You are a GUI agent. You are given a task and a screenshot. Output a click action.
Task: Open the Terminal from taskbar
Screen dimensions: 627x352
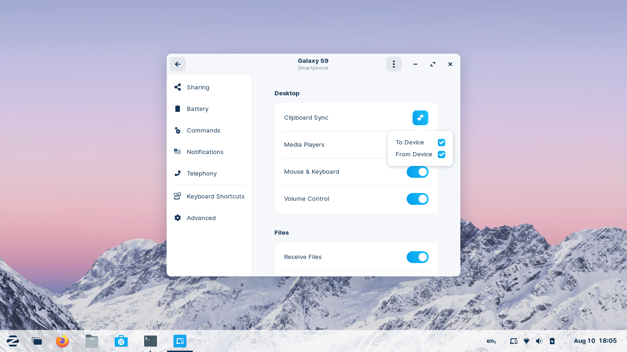coord(151,341)
